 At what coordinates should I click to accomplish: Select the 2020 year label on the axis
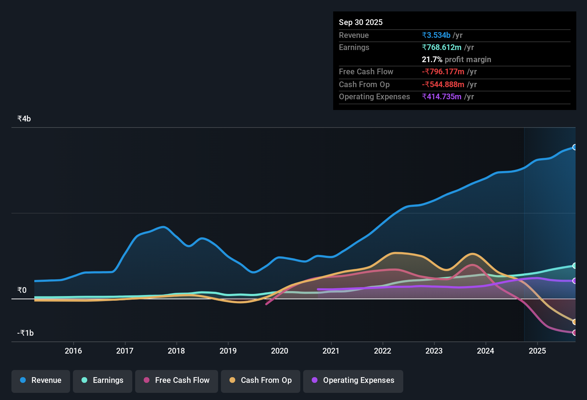coord(280,351)
